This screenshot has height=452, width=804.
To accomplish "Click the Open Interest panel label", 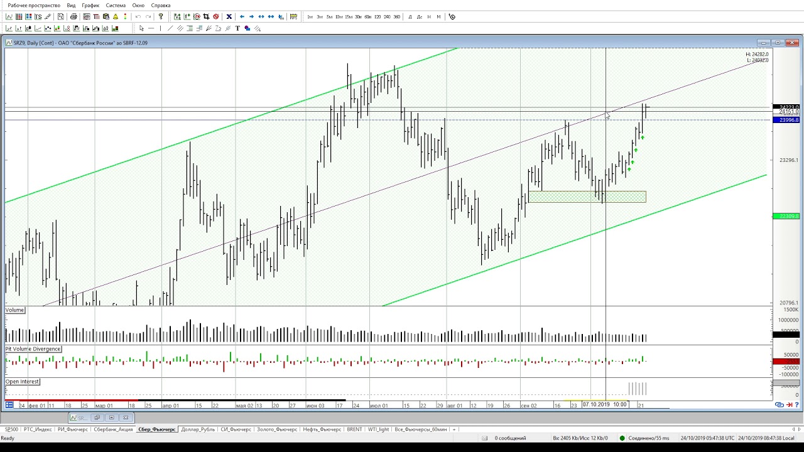I will click(x=22, y=382).
